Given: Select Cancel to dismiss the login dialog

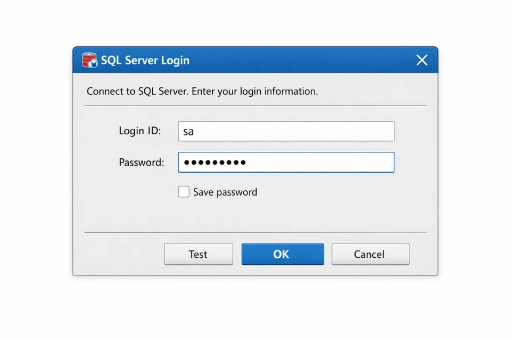Looking at the screenshot, I should [x=370, y=254].
